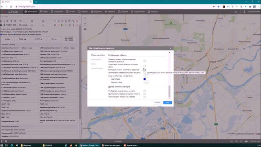
Task: Toggle replace object icons with motion state signs
Action: (144, 61)
